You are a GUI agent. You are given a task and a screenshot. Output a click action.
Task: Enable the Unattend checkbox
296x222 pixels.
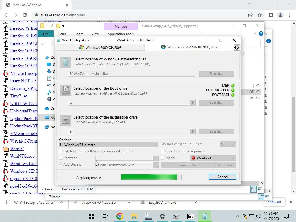(x=61, y=158)
